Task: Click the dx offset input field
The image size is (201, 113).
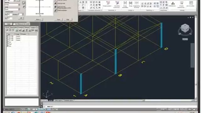Action: (10, 14)
